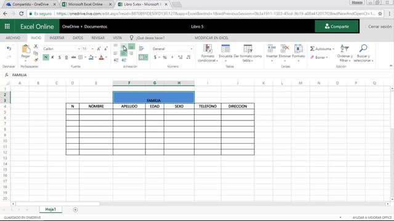Image resolution: width=394 pixels, height=221 pixels.
Task: Decrease decimal places
Action: pyautogui.click(x=188, y=57)
